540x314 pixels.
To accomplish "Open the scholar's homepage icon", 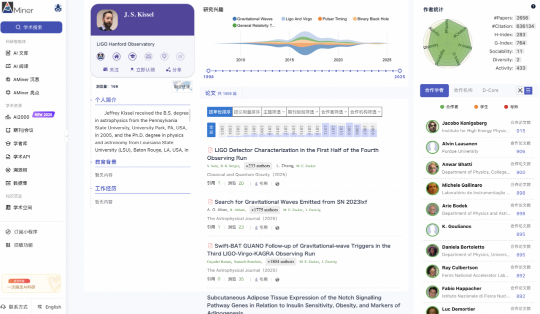I will point(116,56).
